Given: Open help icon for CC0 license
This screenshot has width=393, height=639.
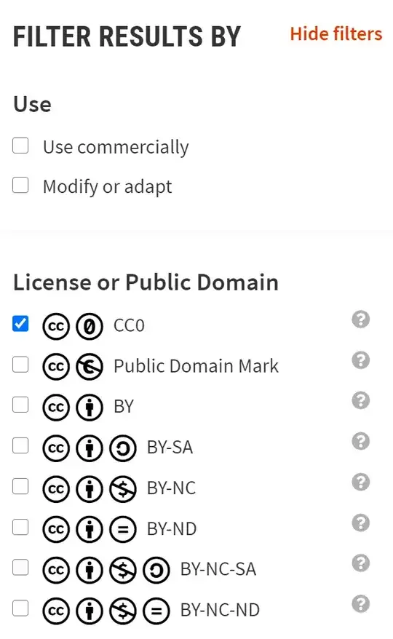Looking at the screenshot, I should pos(360,319).
